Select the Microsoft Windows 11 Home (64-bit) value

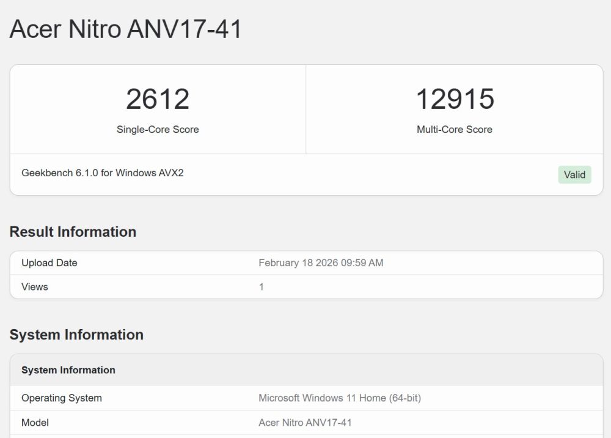(340, 398)
